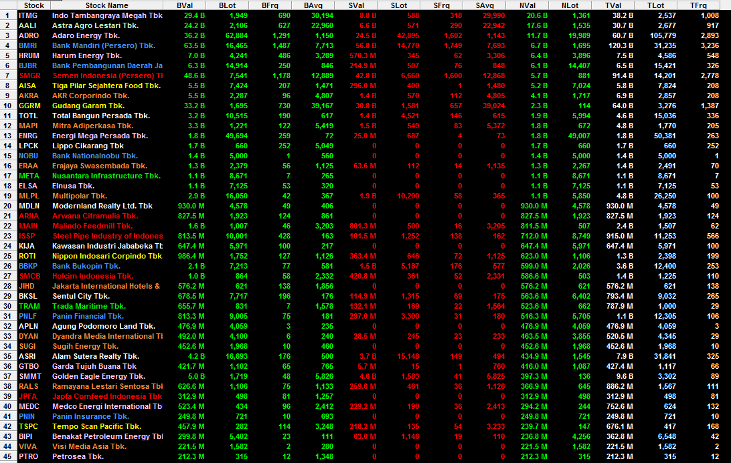Select stock code NOBU
Screen dimensions: 731x463
click(x=28, y=156)
